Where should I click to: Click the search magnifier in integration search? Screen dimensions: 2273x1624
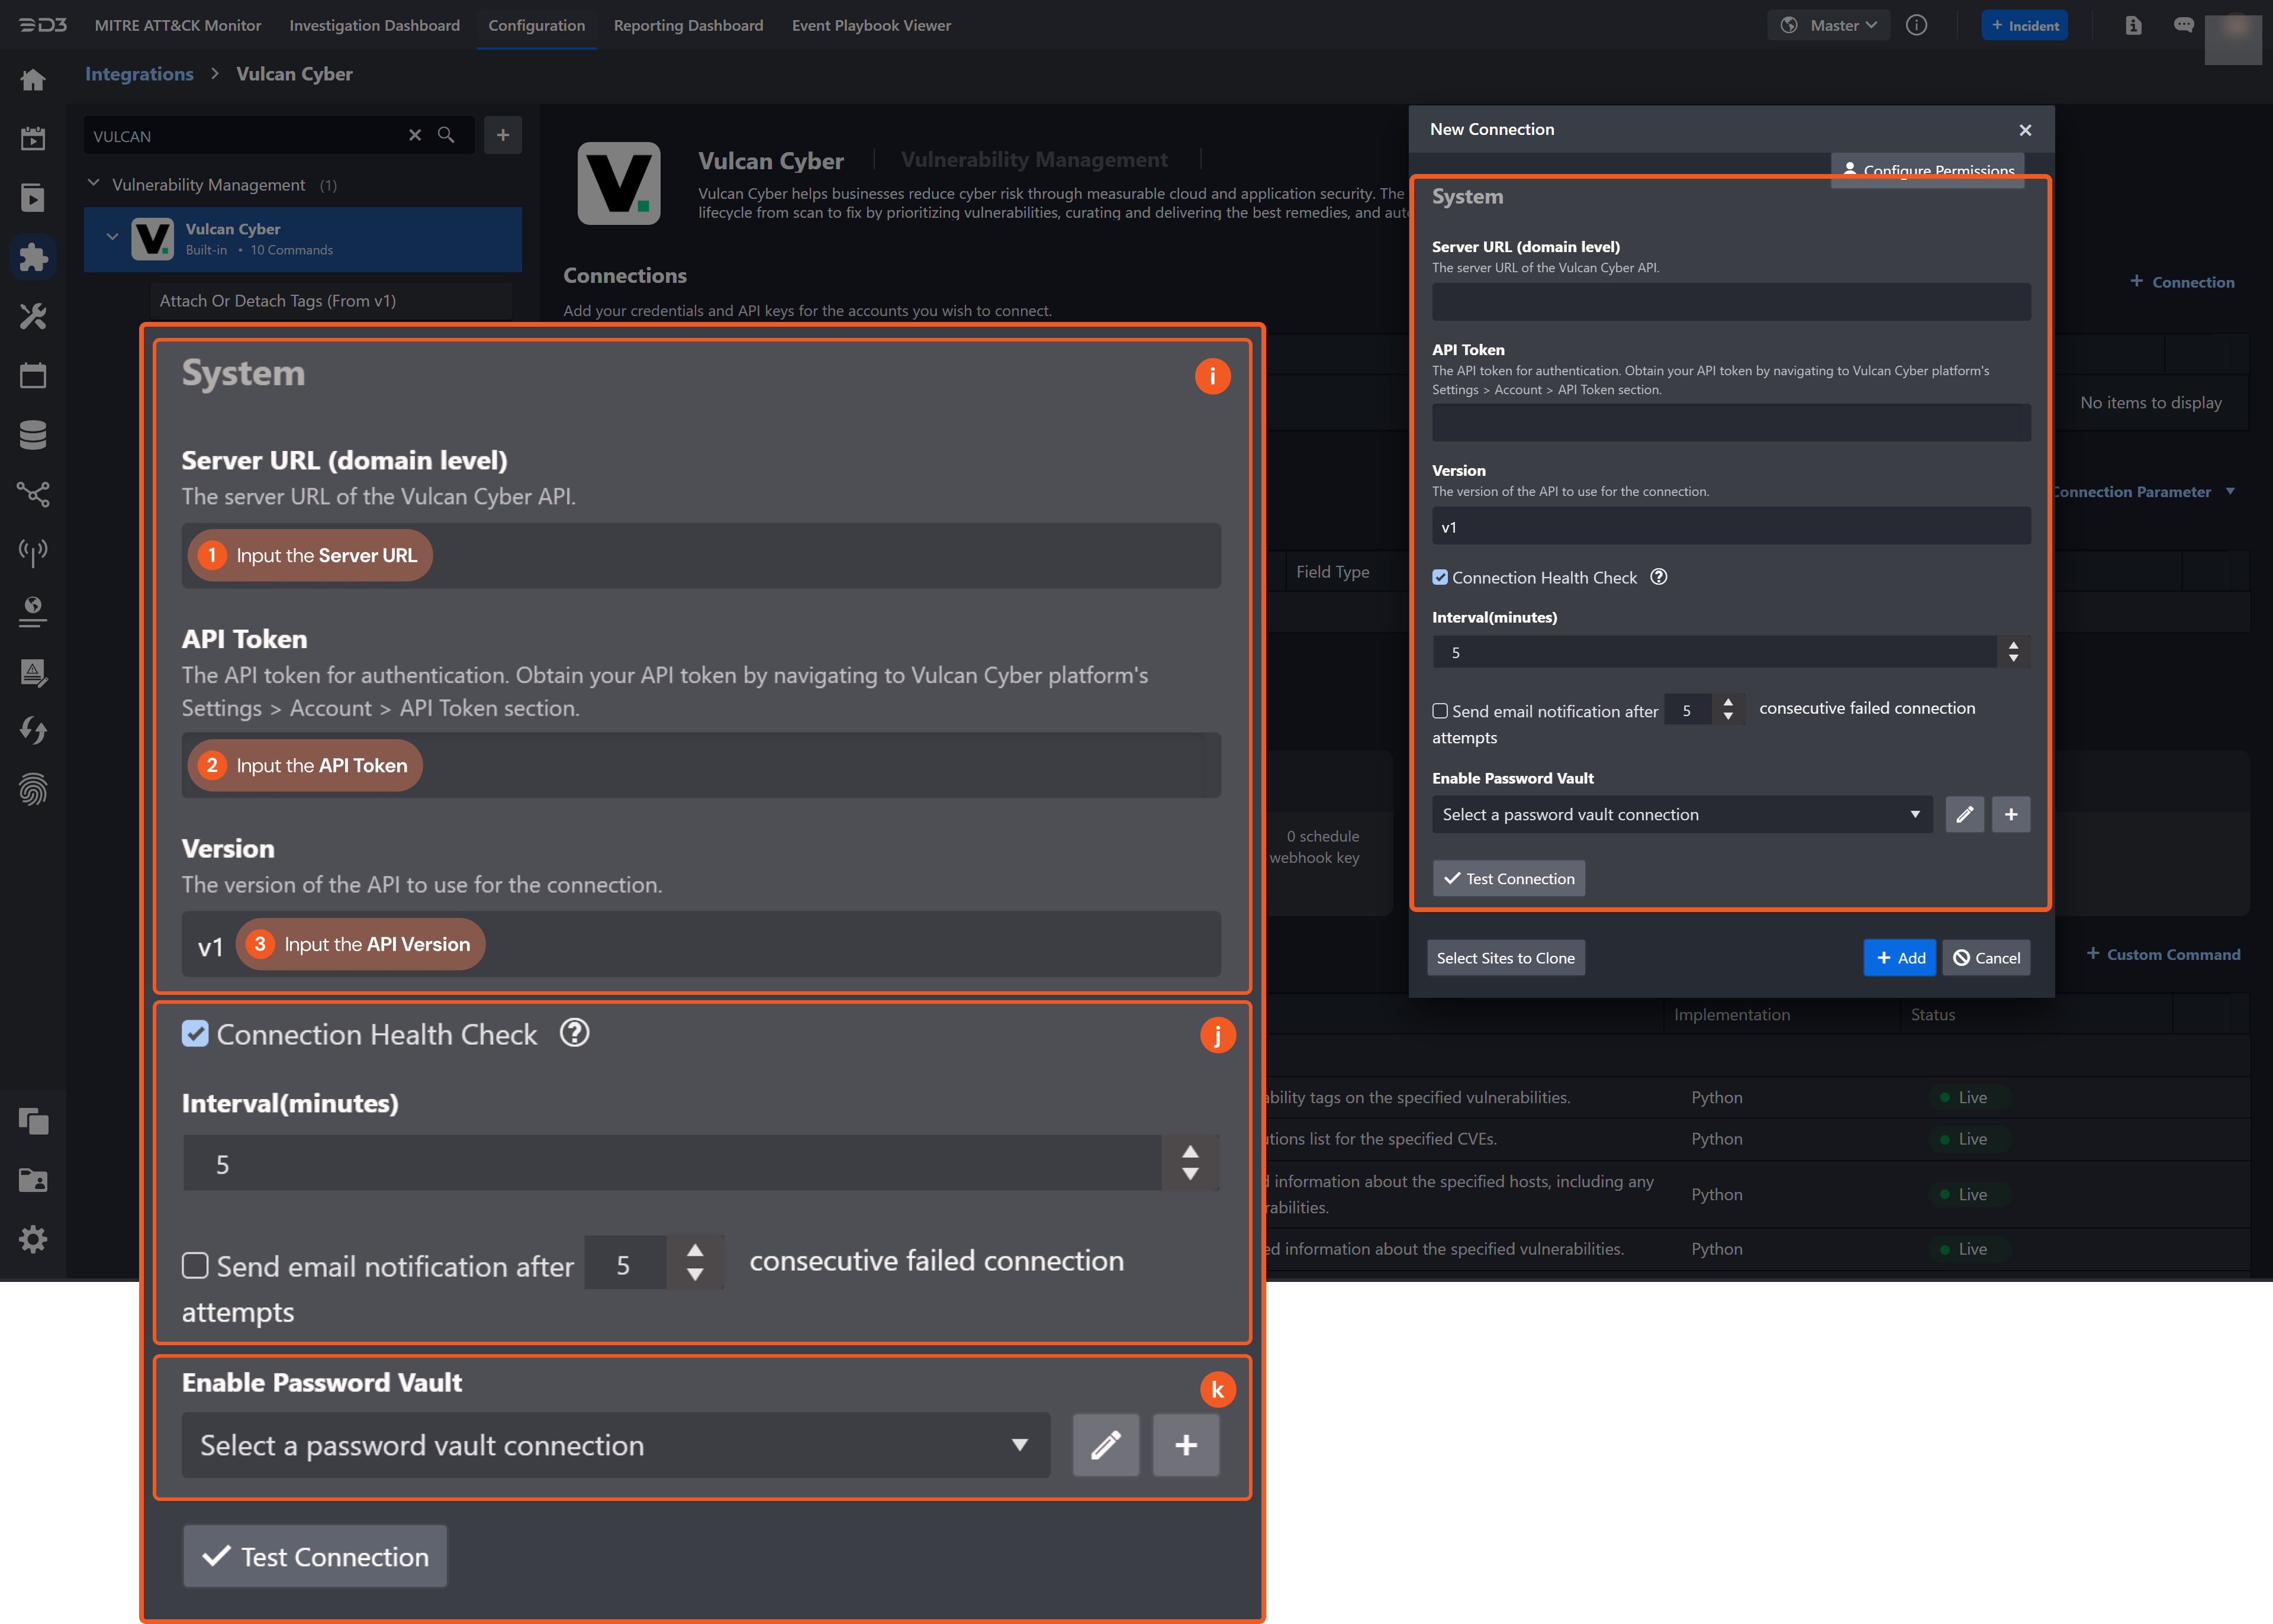446,135
